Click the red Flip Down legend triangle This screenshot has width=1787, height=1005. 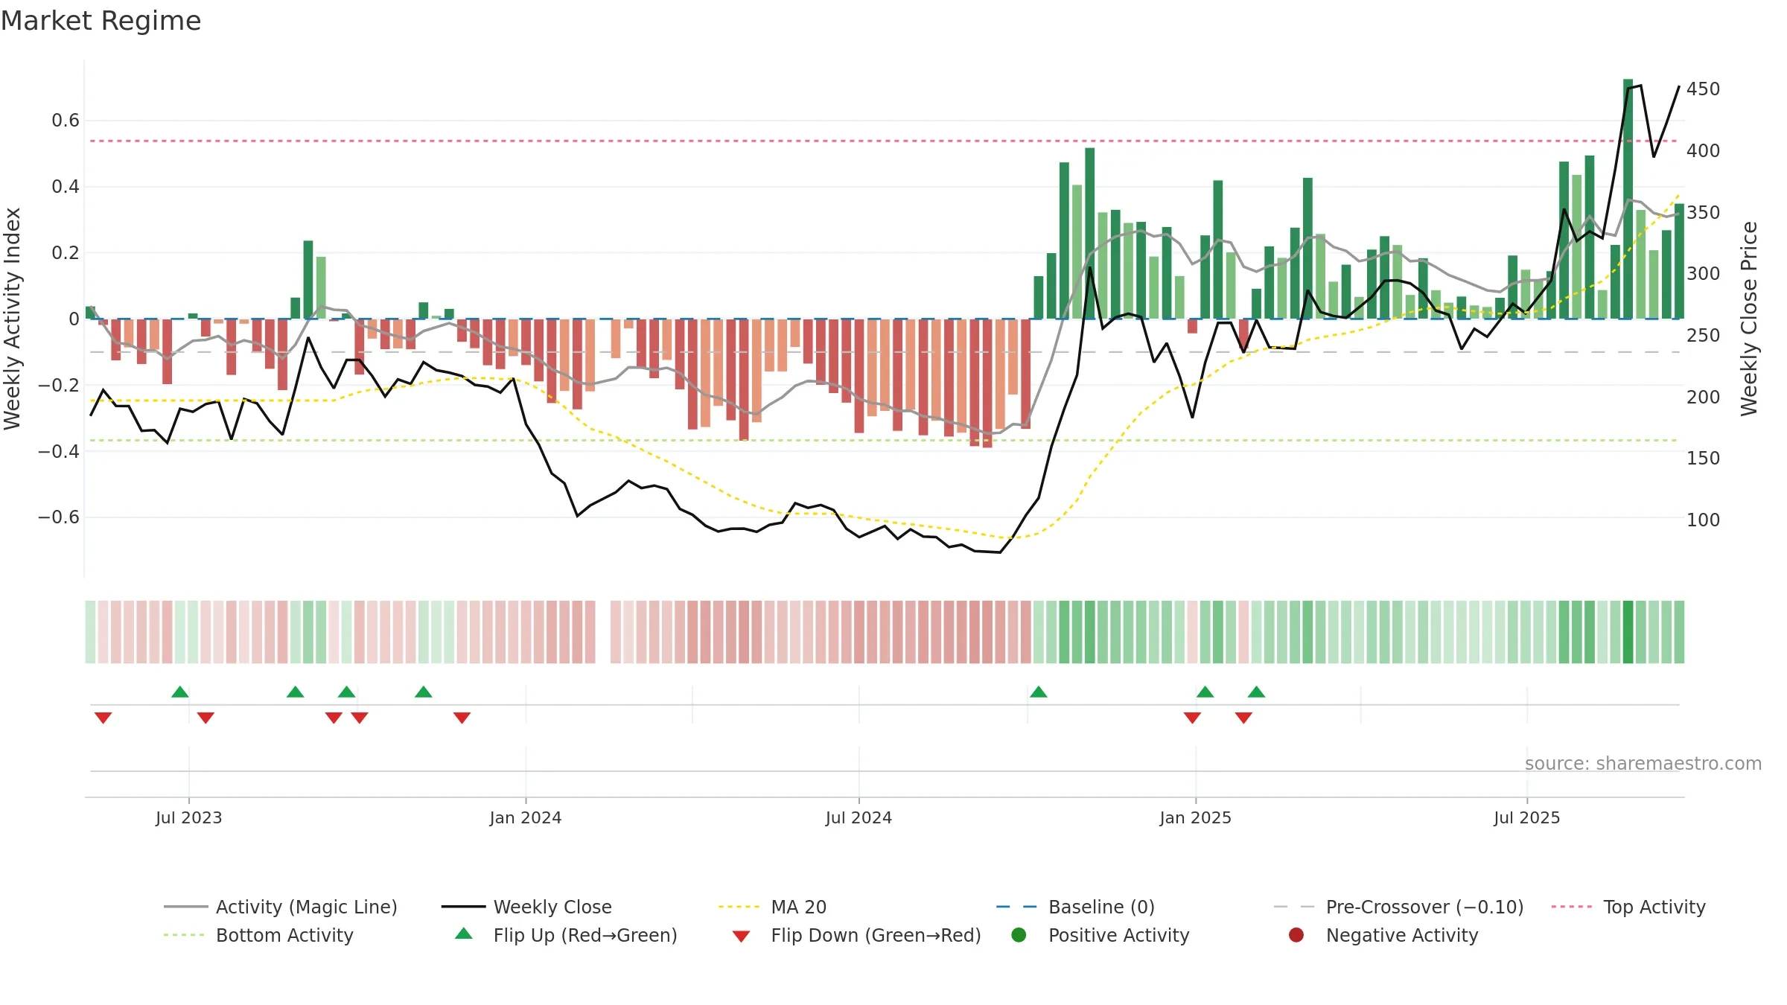coord(741,937)
